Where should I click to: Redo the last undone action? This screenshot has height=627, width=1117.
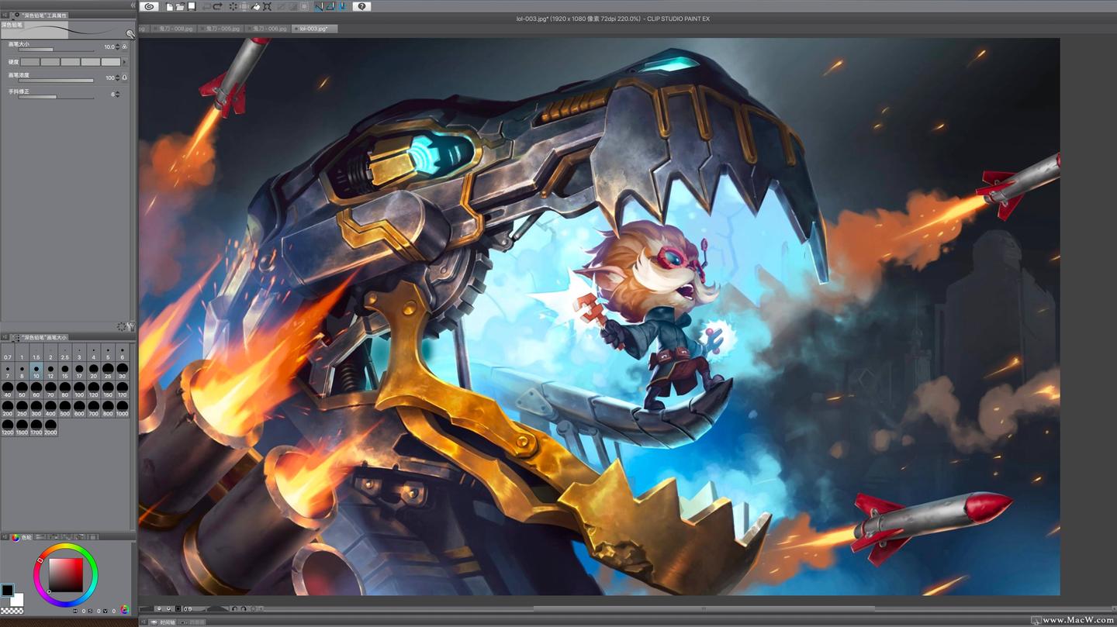point(217,6)
